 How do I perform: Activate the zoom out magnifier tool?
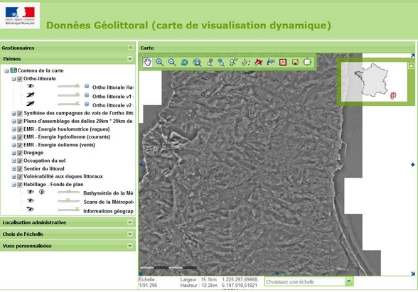coord(172,63)
